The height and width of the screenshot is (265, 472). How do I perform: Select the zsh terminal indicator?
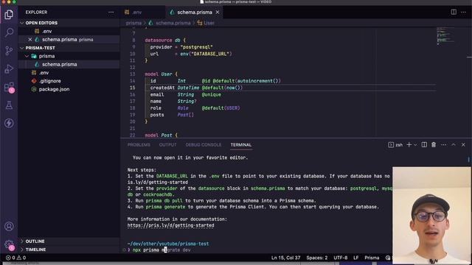395,145
